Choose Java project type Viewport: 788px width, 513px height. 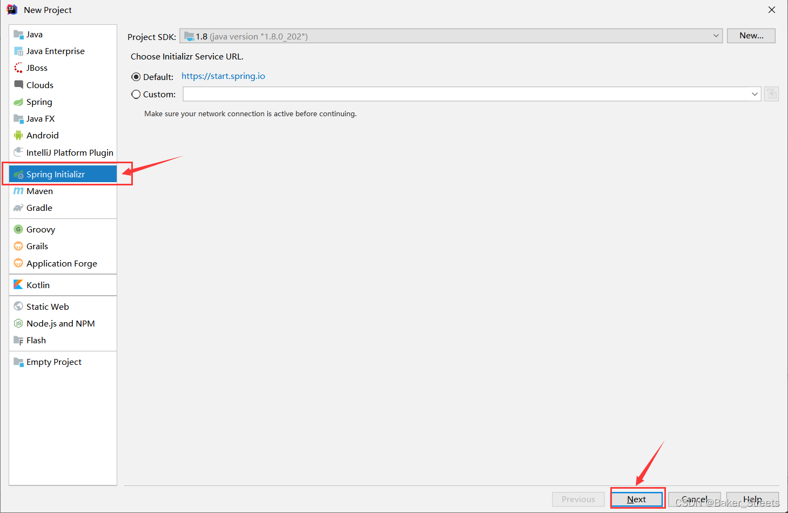click(63, 35)
